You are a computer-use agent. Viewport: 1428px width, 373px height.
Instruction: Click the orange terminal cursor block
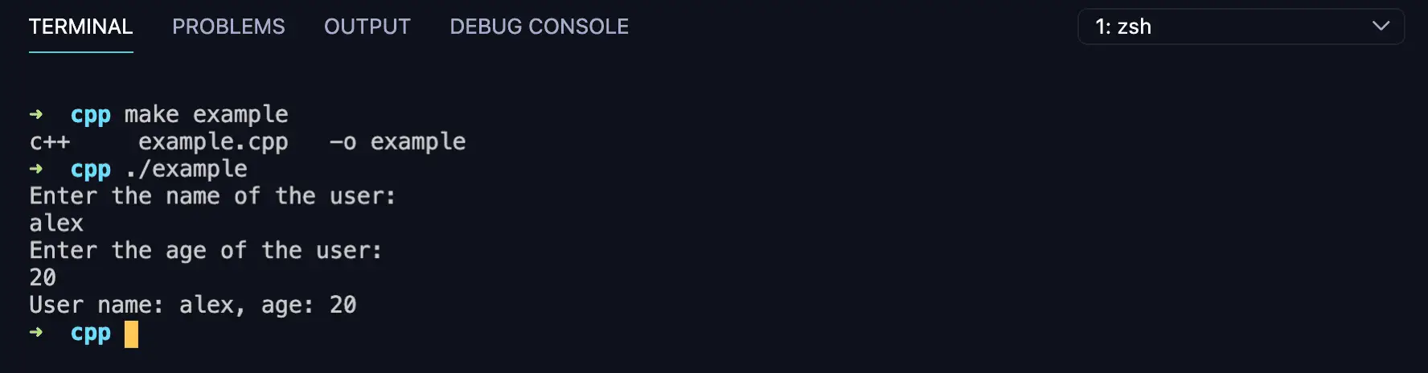(x=131, y=334)
